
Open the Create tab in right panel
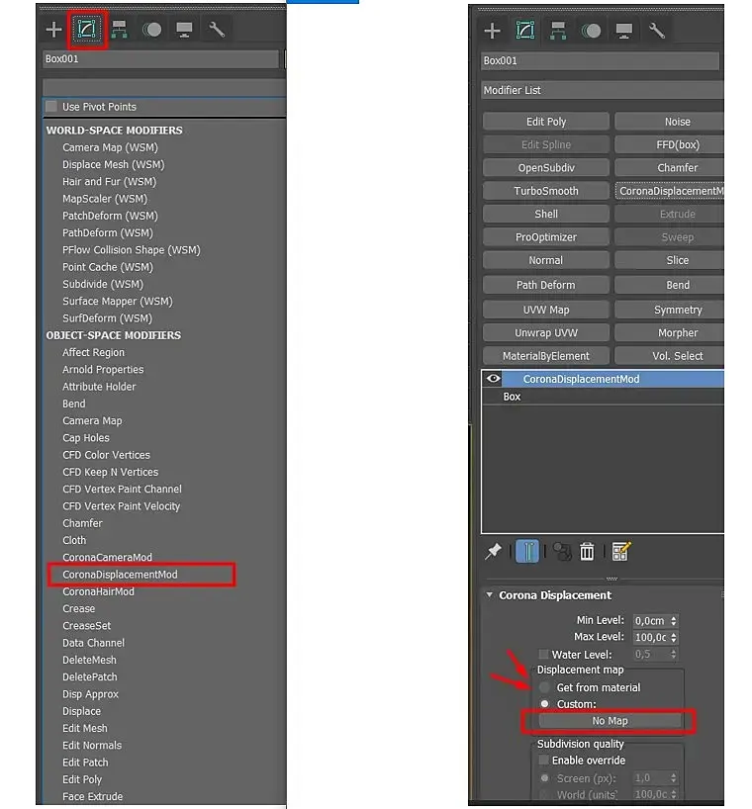pyautogui.click(x=492, y=31)
